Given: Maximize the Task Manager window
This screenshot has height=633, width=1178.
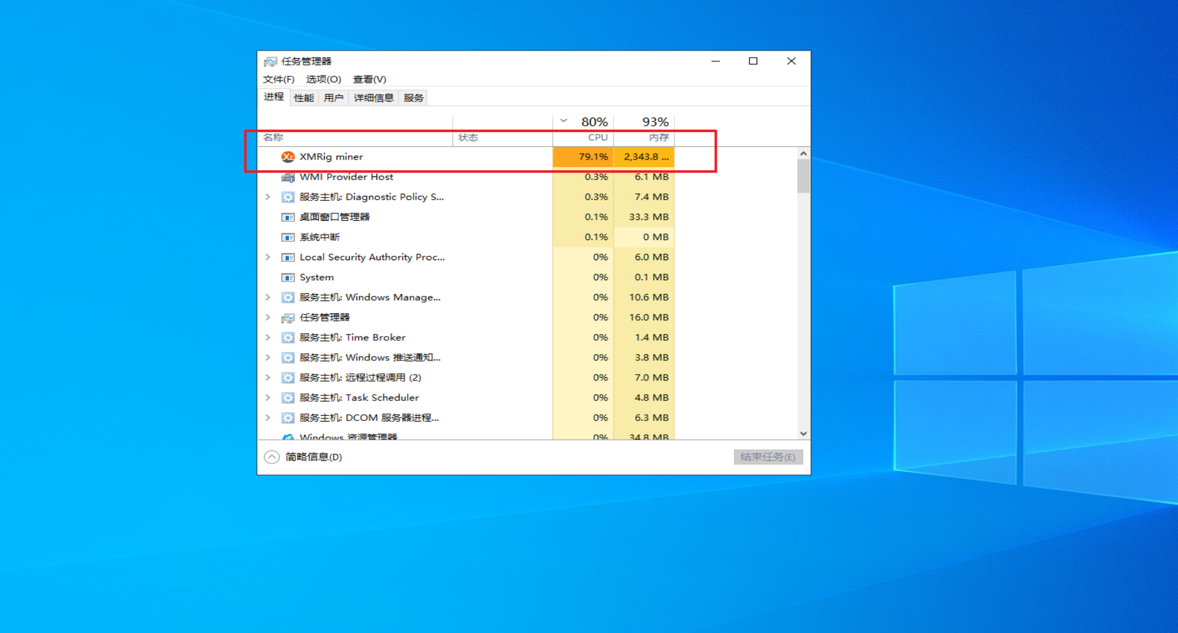Looking at the screenshot, I should click(753, 61).
